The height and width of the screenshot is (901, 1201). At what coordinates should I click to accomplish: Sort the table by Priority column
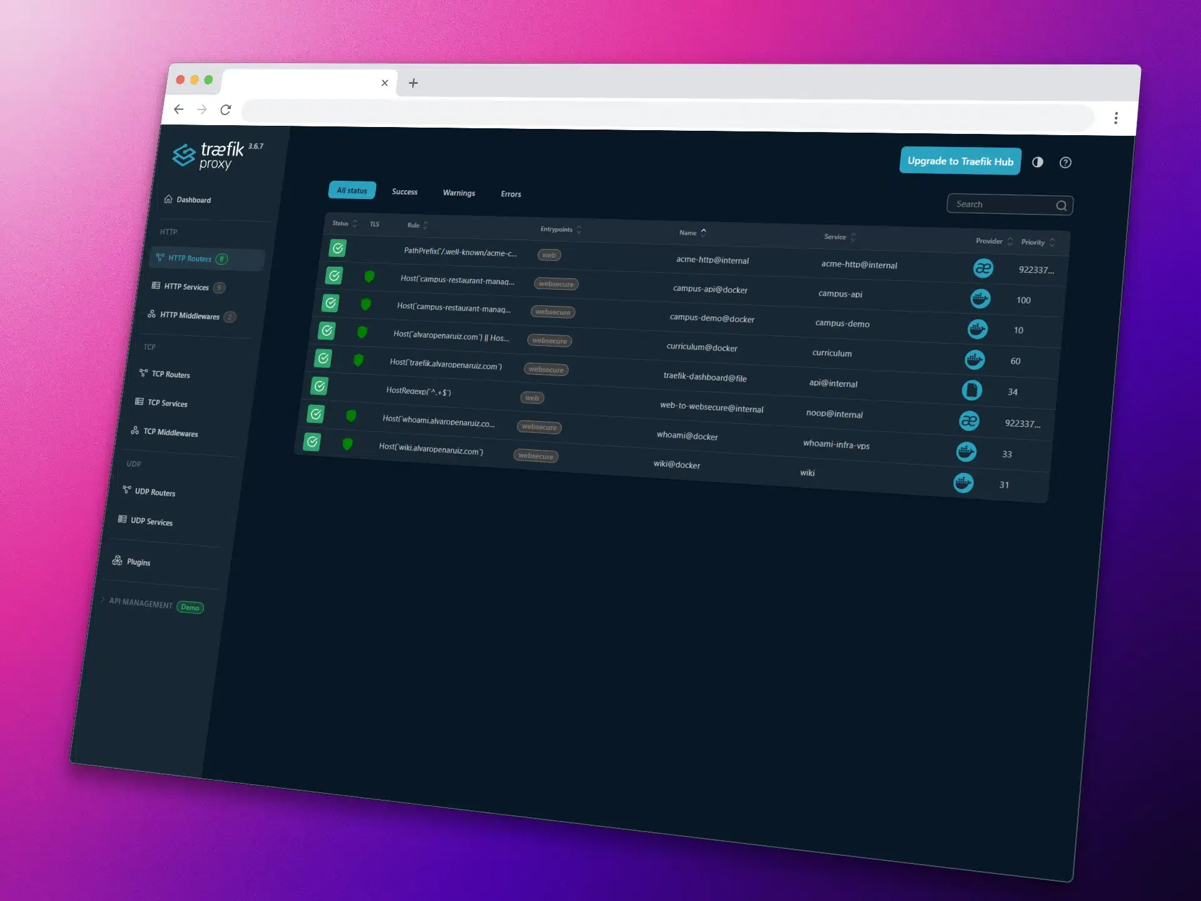[1035, 242]
